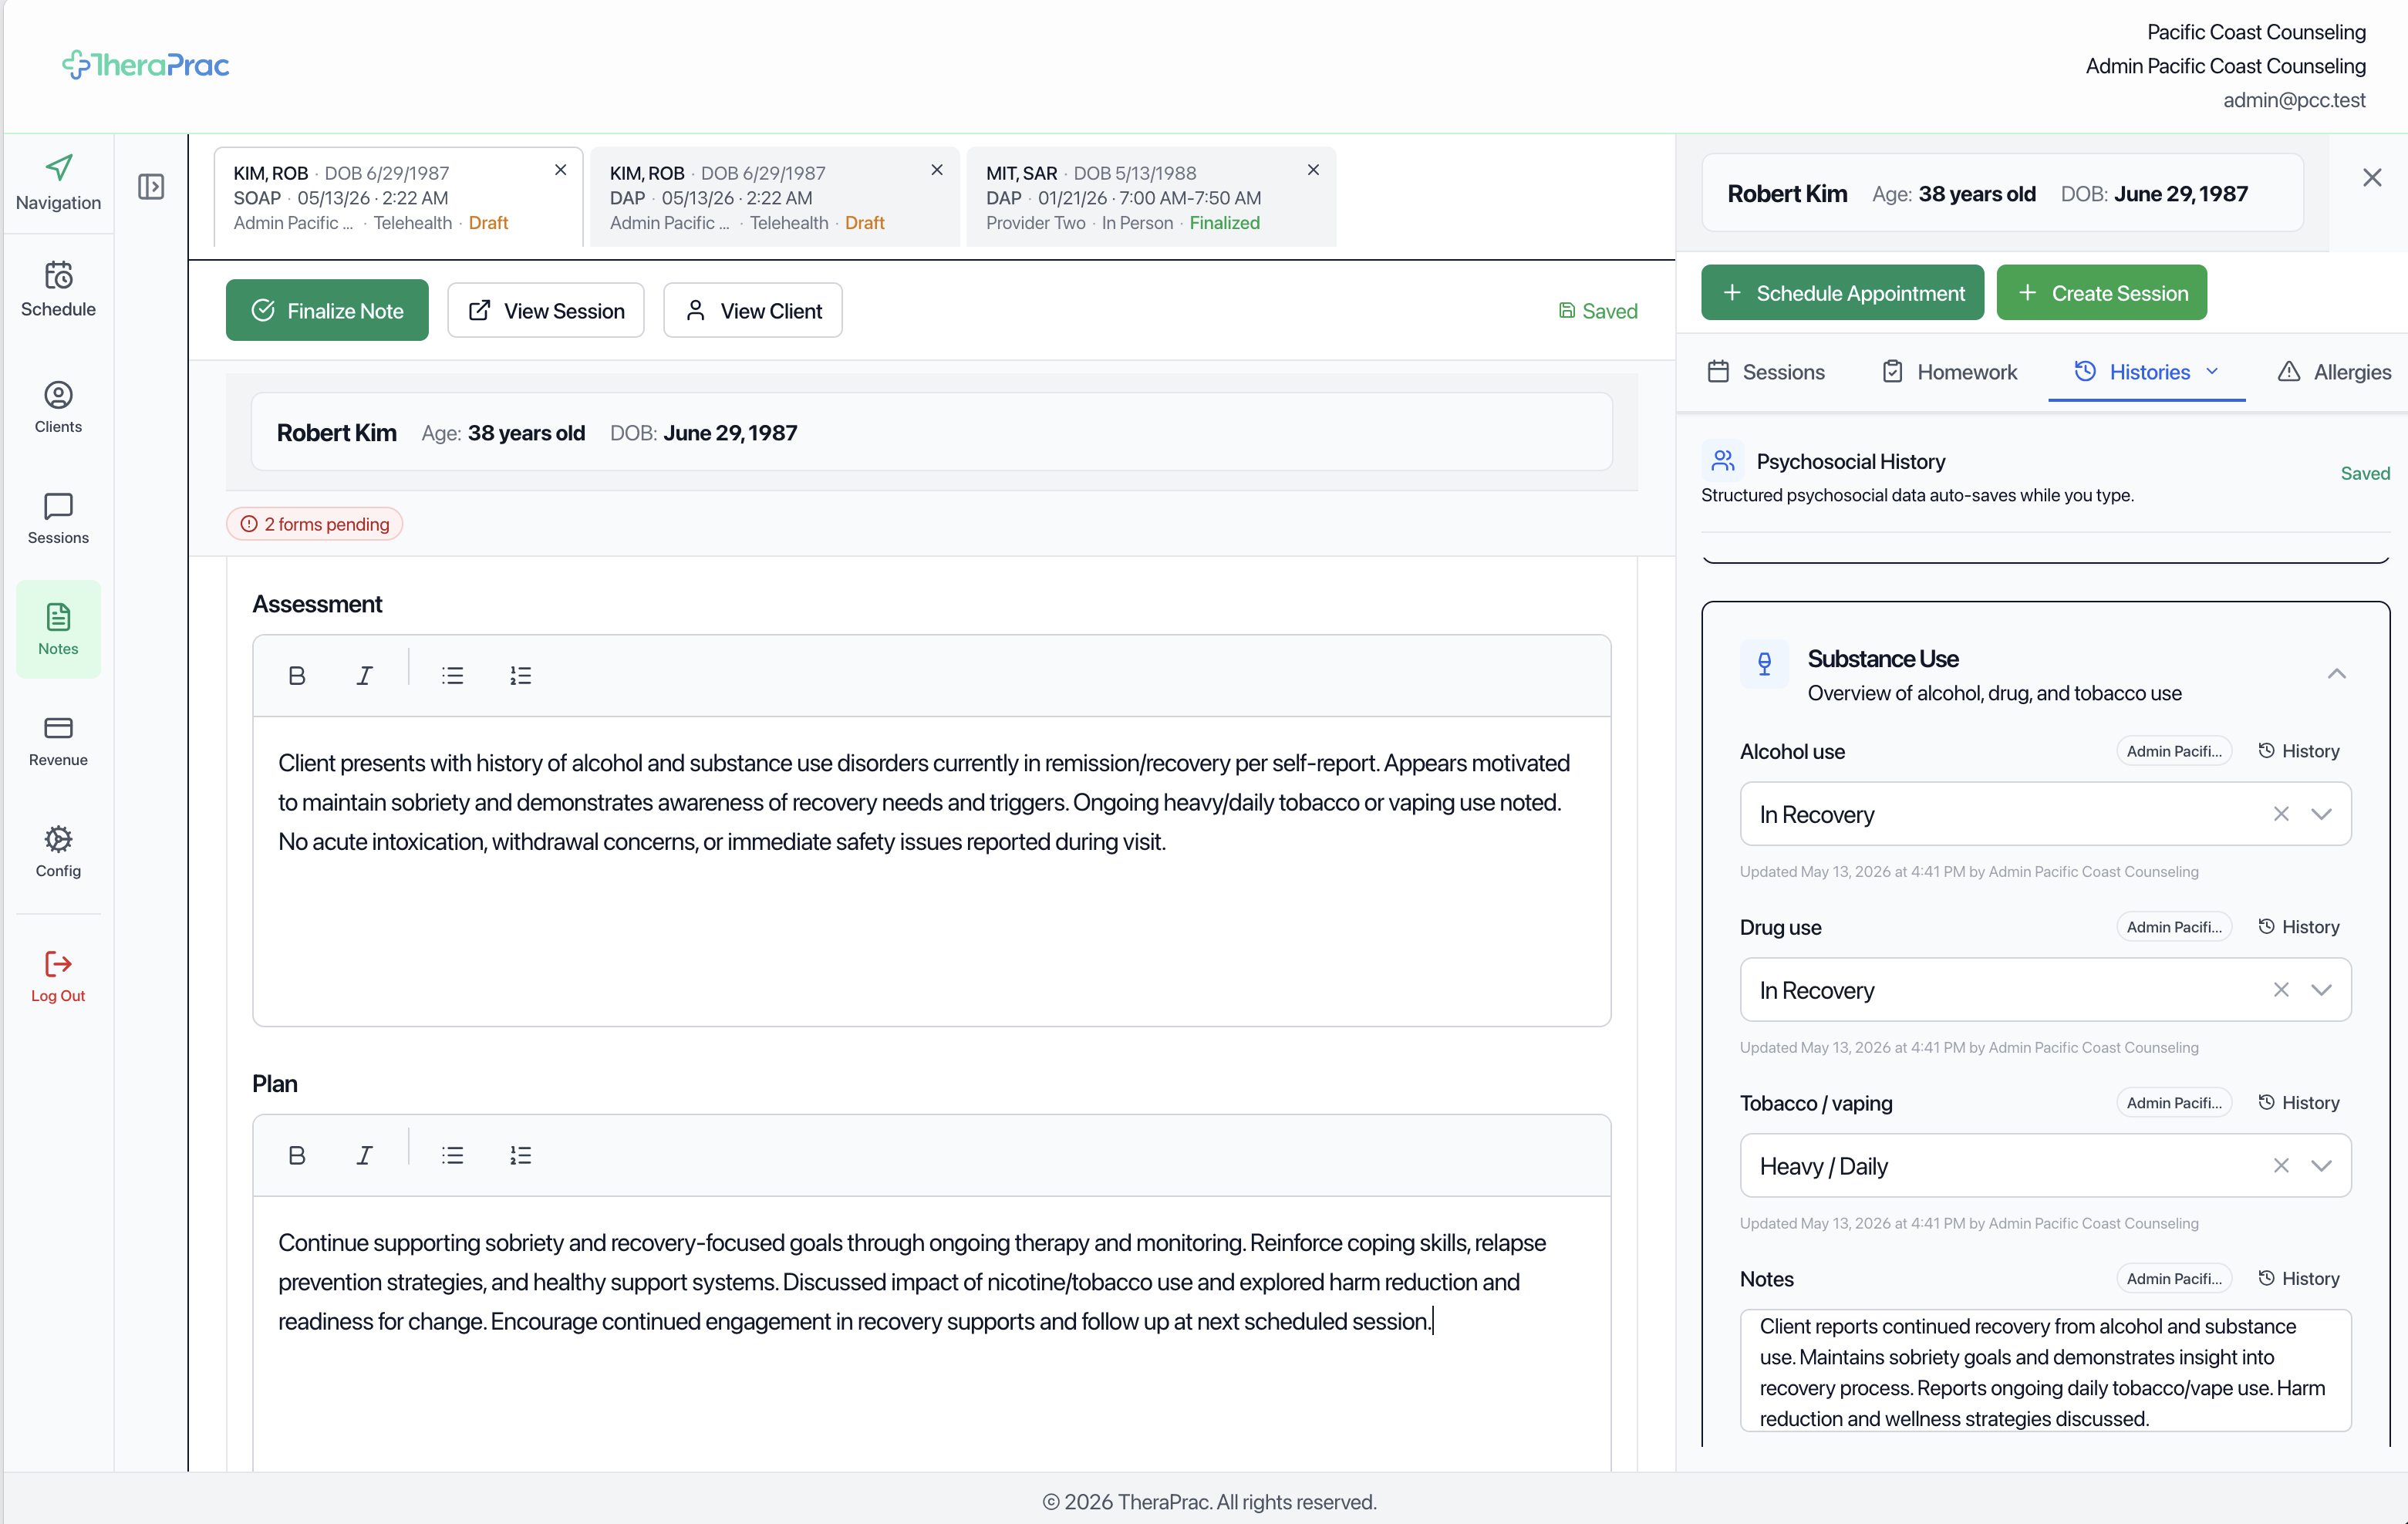Click Log Out in sidebar
The height and width of the screenshot is (1524, 2408).
coord(58,977)
